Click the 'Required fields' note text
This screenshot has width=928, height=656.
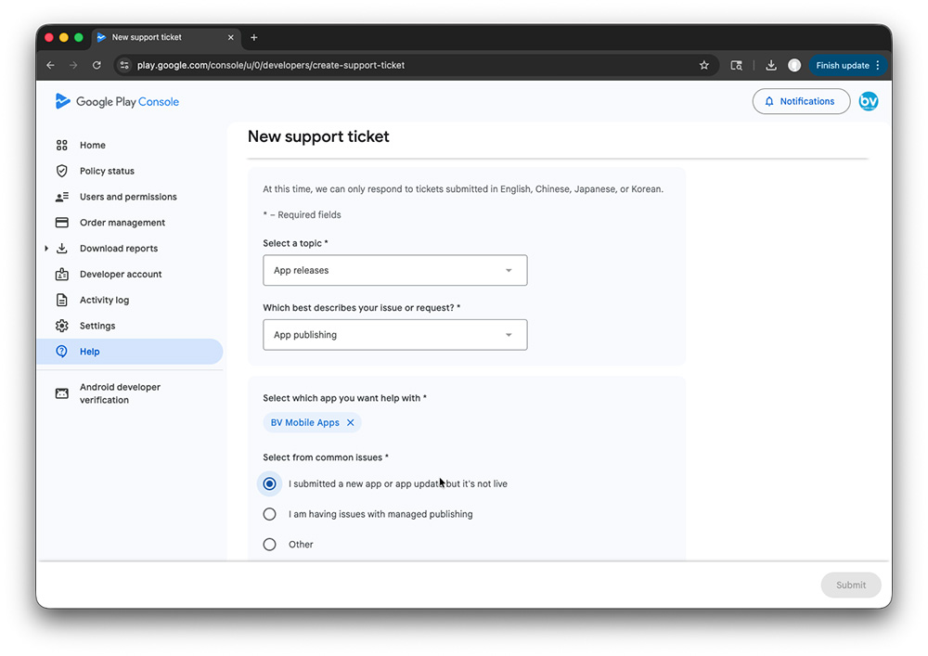[302, 214]
